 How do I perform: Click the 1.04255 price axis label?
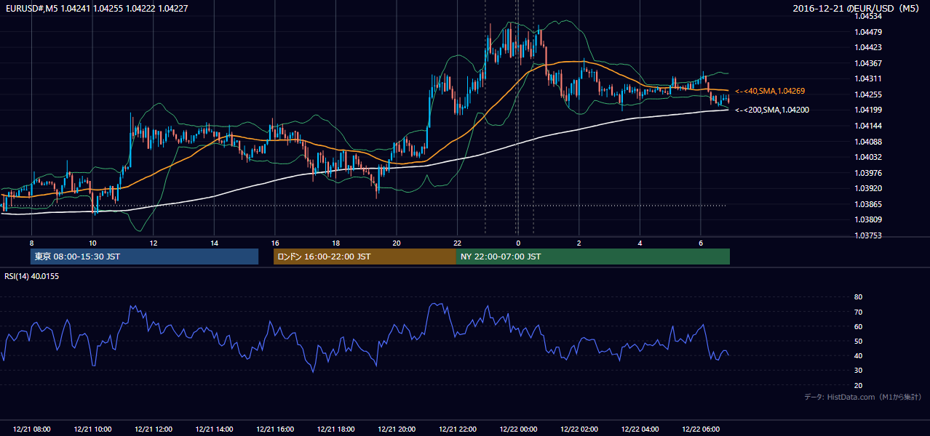pyautogui.click(x=868, y=94)
